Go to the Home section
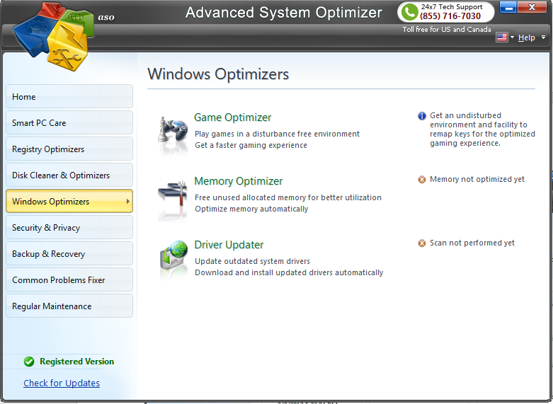Image resolution: width=553 pixels, height=404 pixels. (x=69, y=97)
